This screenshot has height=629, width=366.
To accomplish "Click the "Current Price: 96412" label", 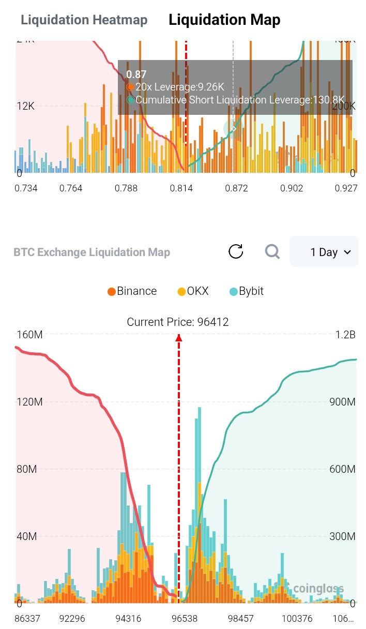I will click(x=178, y=322).
